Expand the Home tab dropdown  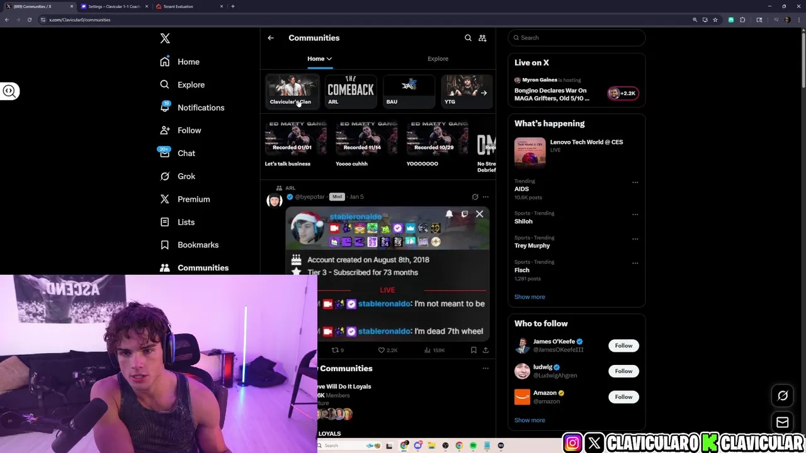tap(329, 59)
